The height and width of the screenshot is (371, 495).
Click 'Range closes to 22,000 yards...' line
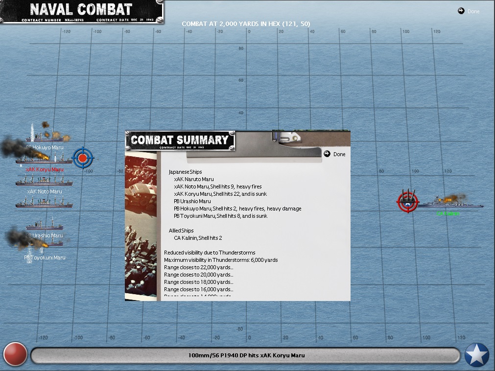(x=199, y=267)
